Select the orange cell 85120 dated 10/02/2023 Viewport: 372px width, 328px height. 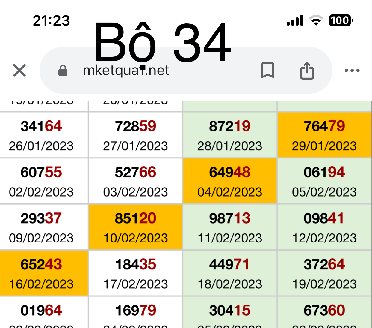pyautogui.click(x=135, y=227)
